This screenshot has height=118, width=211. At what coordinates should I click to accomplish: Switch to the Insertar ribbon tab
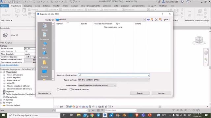tap(56, 6)
